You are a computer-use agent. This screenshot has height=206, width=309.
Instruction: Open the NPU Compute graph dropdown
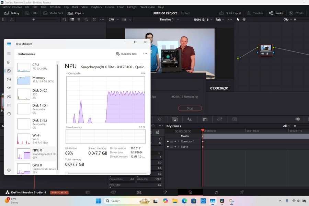tap(73, 73)
